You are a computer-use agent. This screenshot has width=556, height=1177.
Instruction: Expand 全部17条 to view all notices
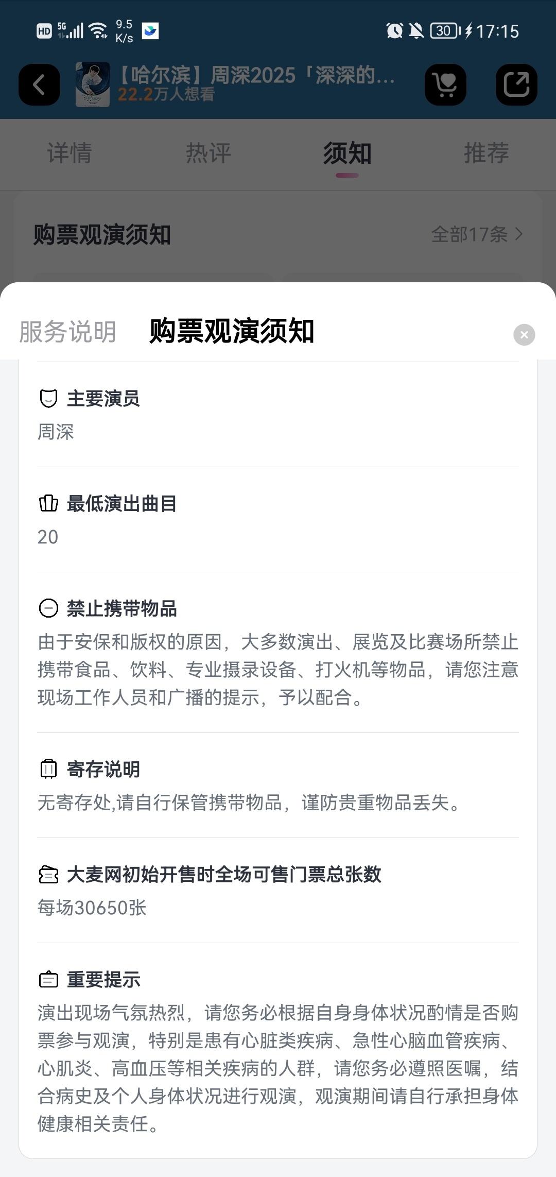click(x=477, y=234)
